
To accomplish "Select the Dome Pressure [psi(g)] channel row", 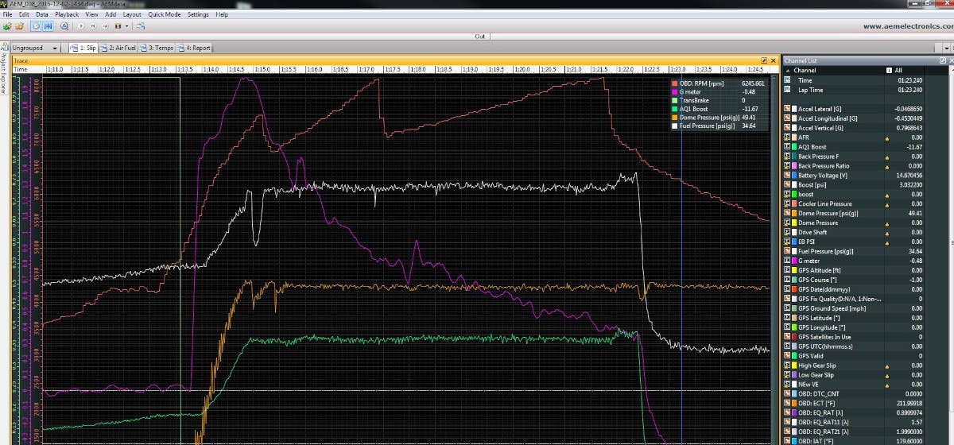I will click(828, 214).
